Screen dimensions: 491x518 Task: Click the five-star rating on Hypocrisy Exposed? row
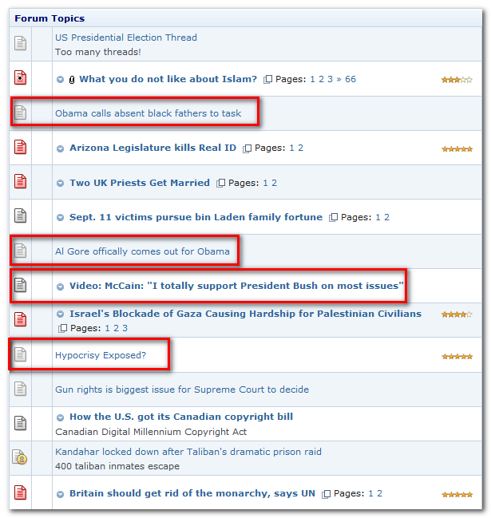457,357
